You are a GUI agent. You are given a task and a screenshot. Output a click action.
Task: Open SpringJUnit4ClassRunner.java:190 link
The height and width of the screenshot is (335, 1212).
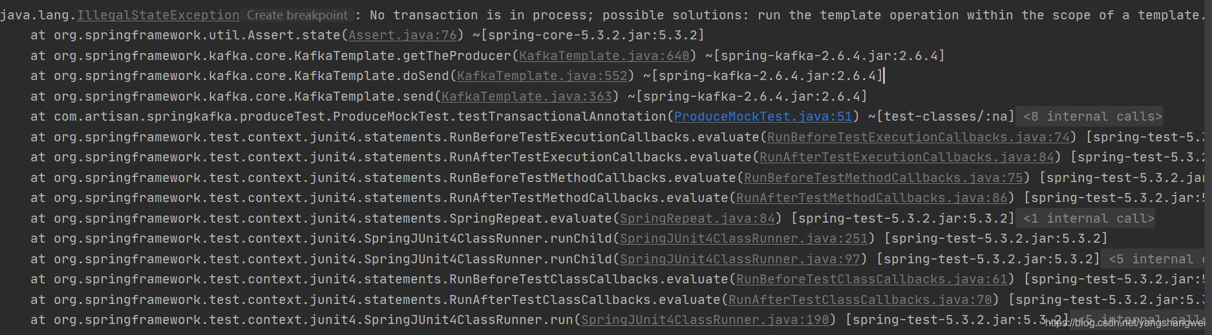click(x=705, y=320)
